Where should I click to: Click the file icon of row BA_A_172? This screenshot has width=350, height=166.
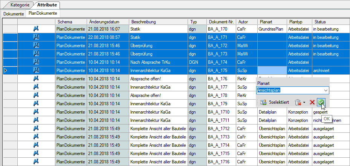(36, 45)
